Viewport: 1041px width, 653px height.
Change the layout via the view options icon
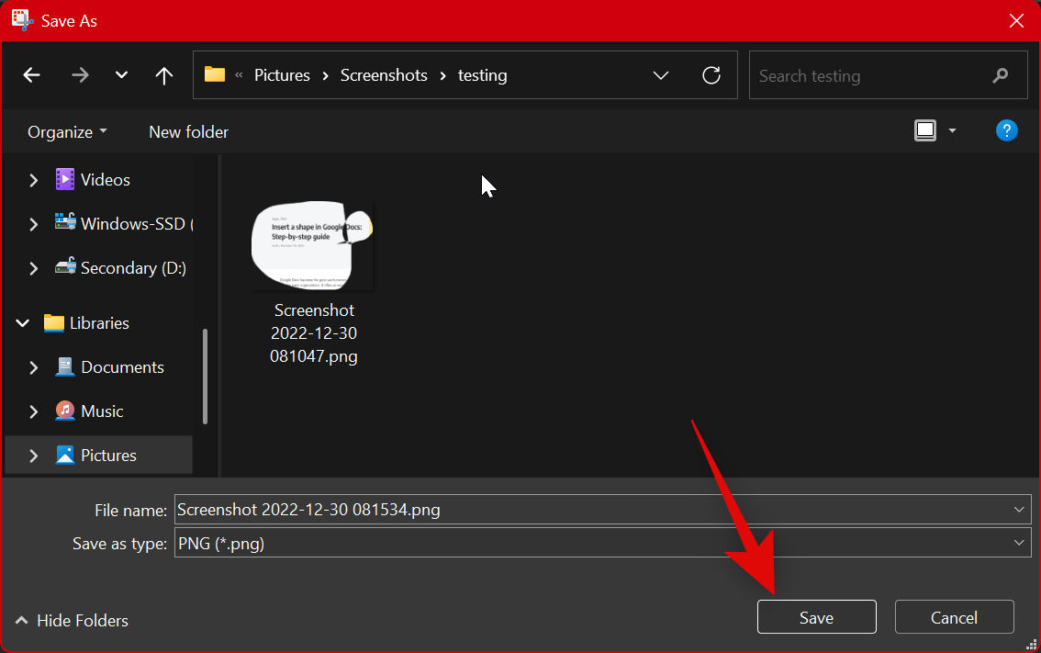[x=924, y=129]
